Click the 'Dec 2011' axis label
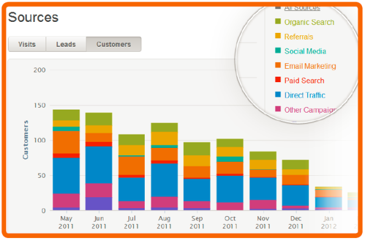365x241 pixels. click(296, 222)
